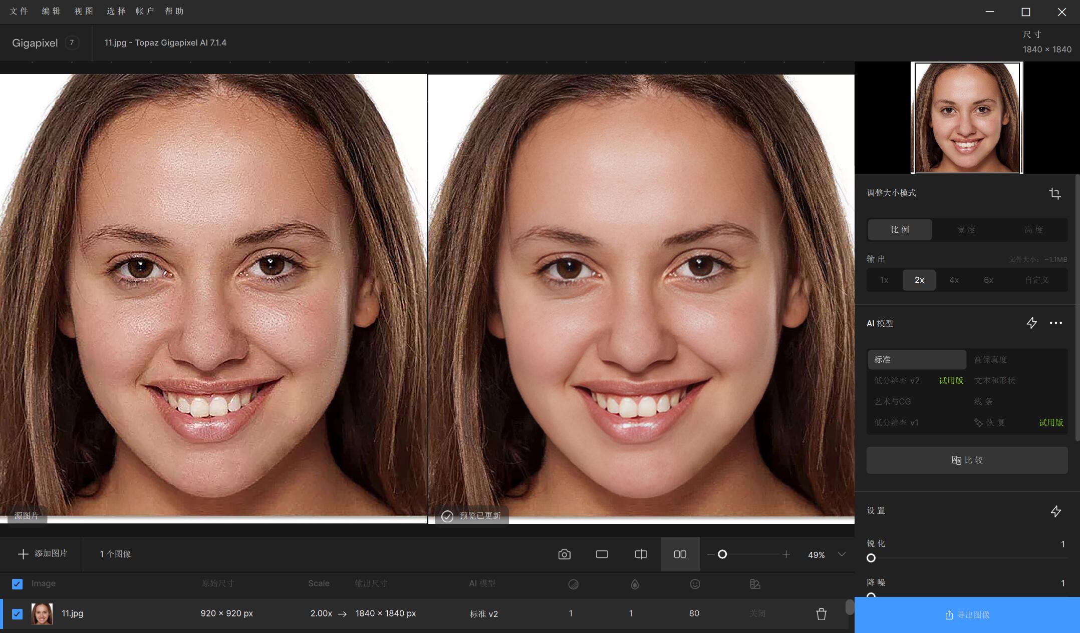This screenshot has height=633, width=1080.
Task: Select side-by-side view icon
Action: [x=680, y=554]
